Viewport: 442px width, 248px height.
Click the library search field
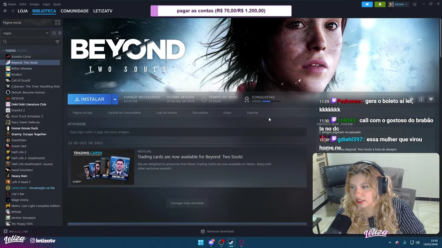coord(28,42)
